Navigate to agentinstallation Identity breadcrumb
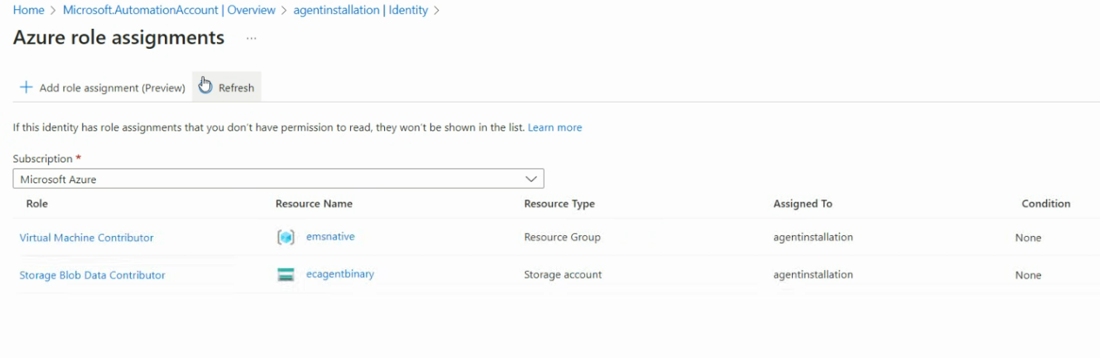Image resolution: width=1100 pixels, height=358 pixels. [x=360, y=10]
